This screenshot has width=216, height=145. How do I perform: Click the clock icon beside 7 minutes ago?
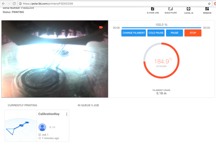(x=40, y=138)
